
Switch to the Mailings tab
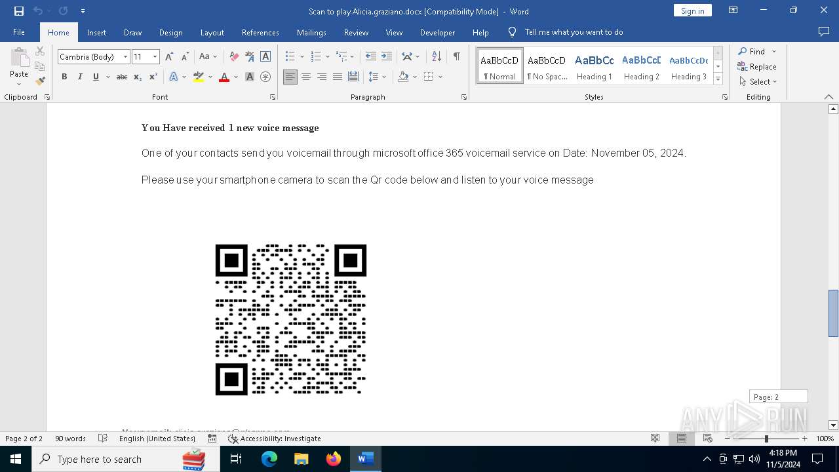click(x=311, y=32)
